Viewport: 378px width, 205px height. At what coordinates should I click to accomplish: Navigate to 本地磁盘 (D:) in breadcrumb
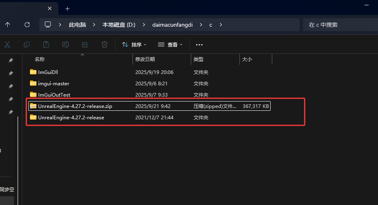pyautogui.click(x=119, y=25)
